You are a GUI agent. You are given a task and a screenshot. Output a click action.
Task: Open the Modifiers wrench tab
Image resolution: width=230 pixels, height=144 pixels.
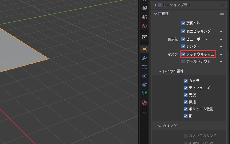click(144, 58)
